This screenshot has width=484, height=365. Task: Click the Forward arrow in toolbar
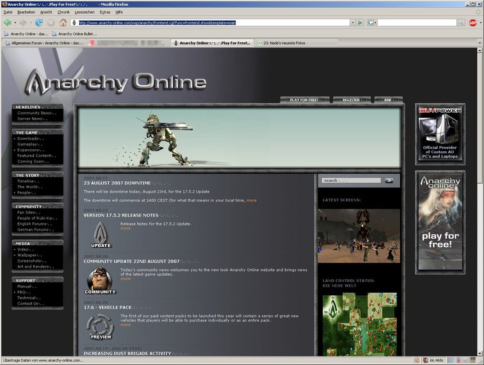point(23,22)
